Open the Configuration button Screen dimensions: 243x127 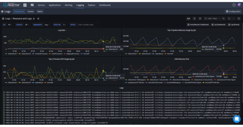(233, 12)
